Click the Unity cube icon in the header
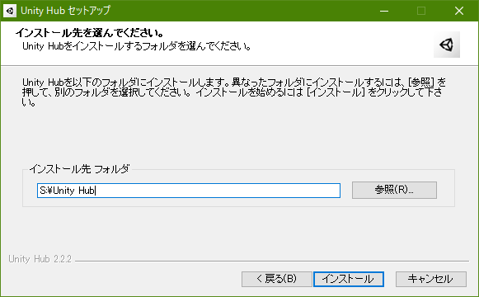The height and width of the screenshot is (297, 479). click(447, 45)
